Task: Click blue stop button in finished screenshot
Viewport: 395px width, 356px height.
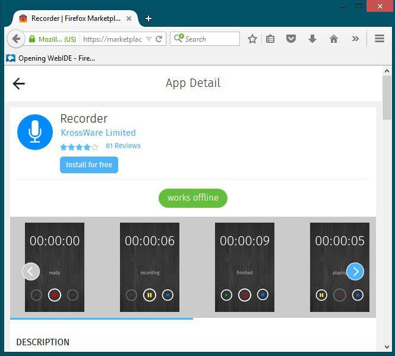Action: tap(263, 295)
